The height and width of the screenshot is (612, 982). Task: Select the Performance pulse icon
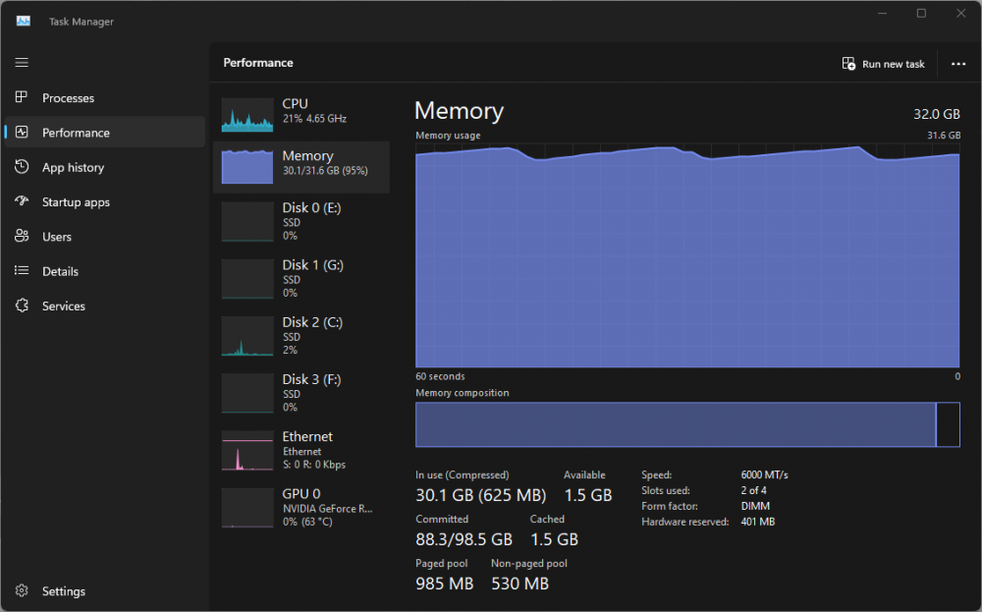pos(22,132)
